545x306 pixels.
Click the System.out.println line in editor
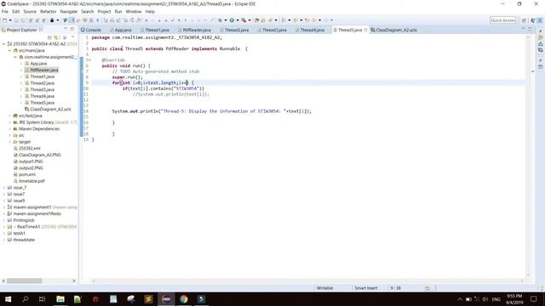[212, 111]
